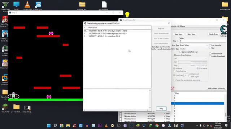Check Compare to first scan

[180, 52]
